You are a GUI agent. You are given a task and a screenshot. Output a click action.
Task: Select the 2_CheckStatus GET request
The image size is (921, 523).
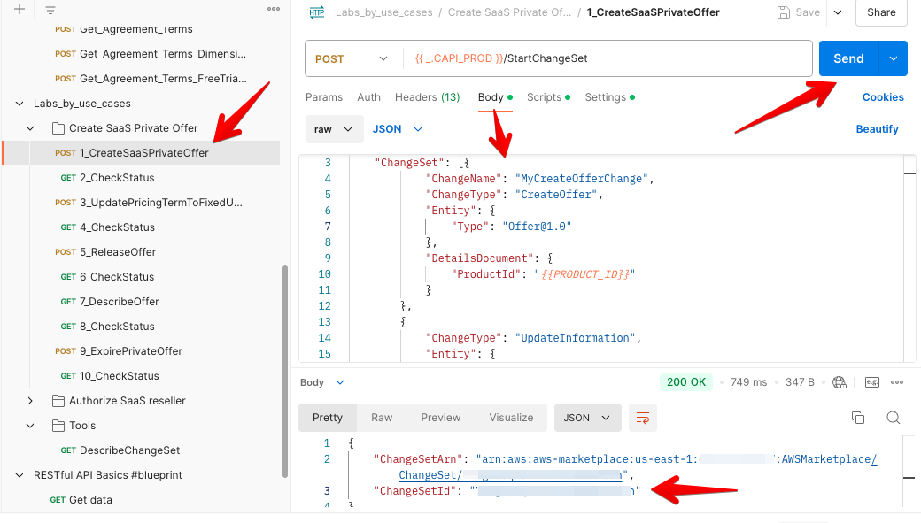click(x=115, y=177)
